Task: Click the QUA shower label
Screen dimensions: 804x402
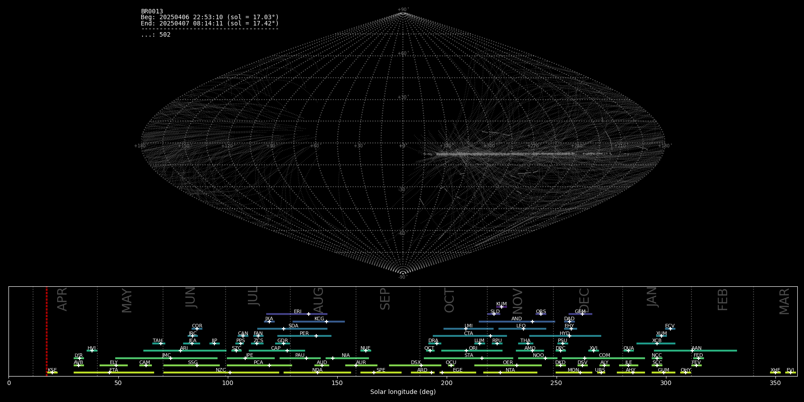Action: coord(628,348)
